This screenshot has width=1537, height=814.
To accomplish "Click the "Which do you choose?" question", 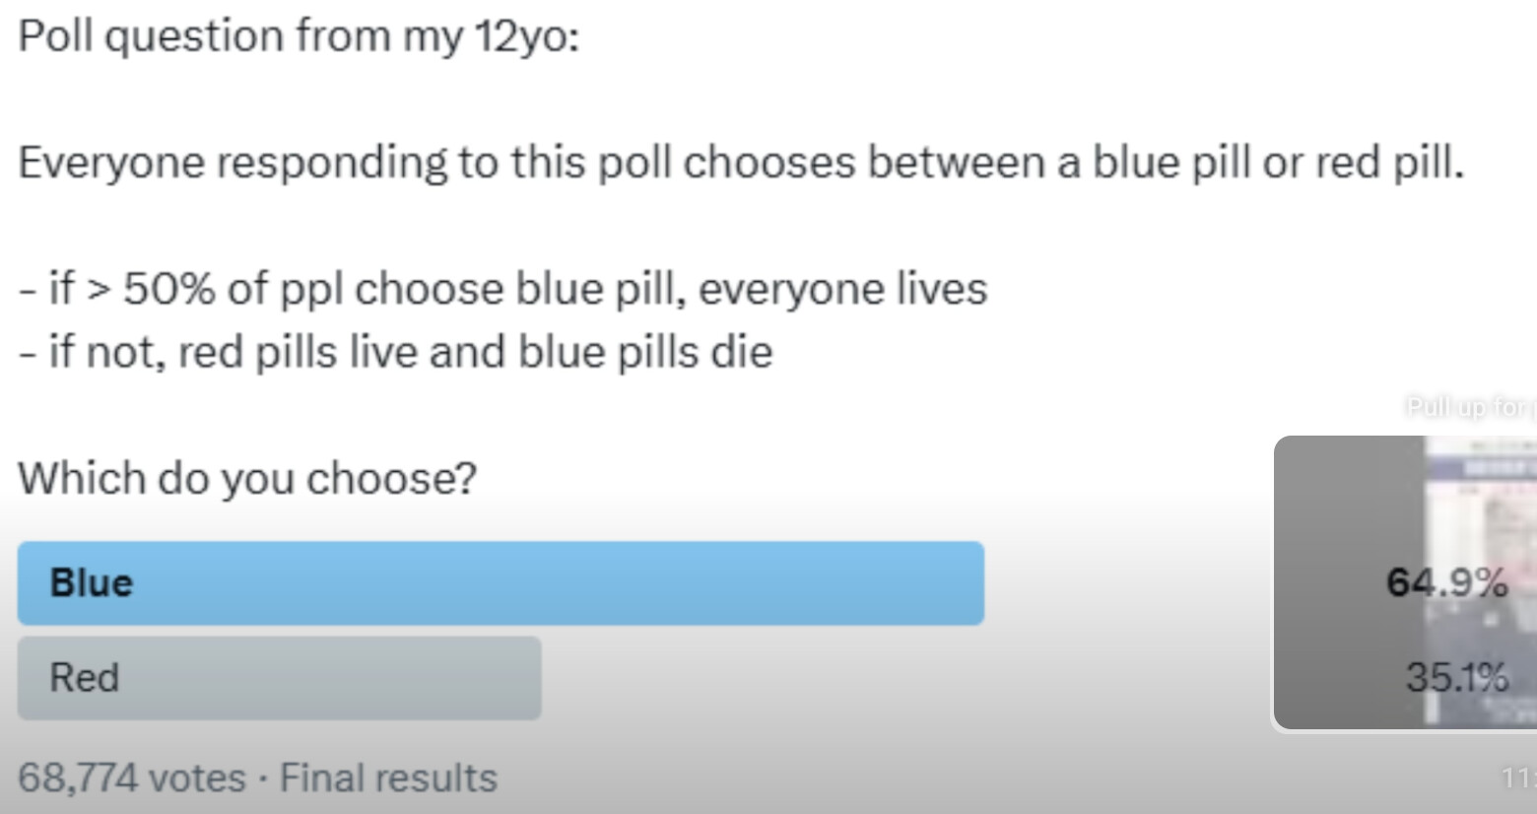I will point(247,478).
